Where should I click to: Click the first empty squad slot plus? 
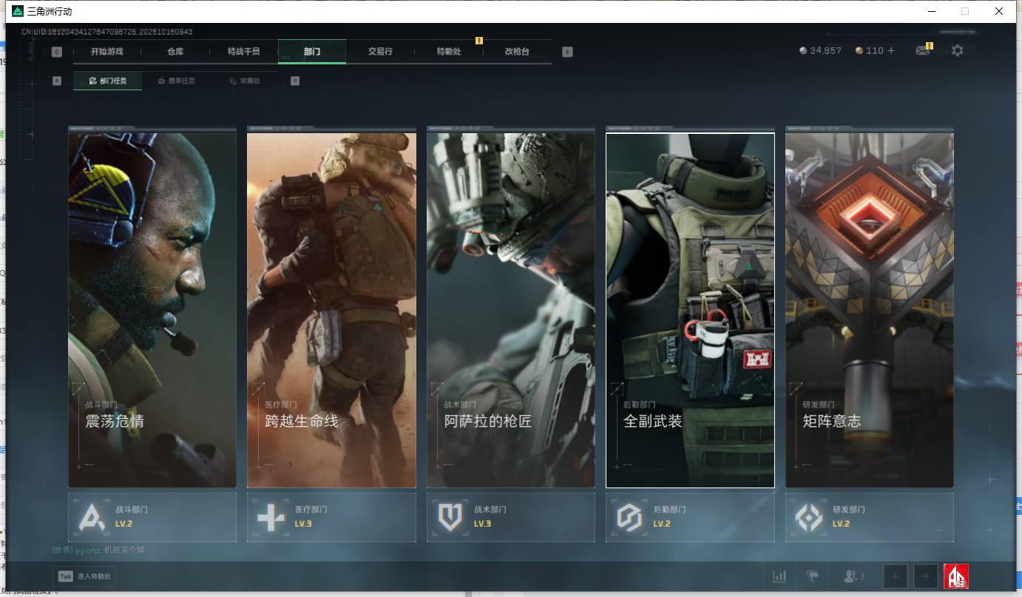896,576
